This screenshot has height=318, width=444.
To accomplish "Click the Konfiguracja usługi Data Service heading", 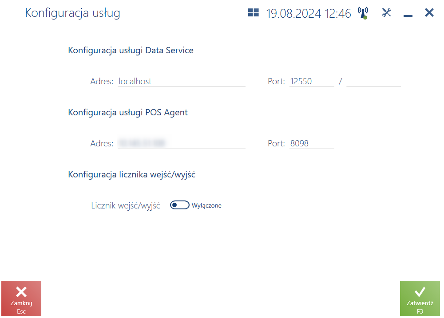I will point(131,51).
